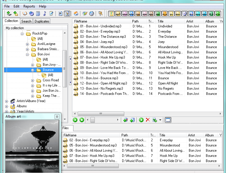Click the blue disc toolbar icon

coord(32,14)
